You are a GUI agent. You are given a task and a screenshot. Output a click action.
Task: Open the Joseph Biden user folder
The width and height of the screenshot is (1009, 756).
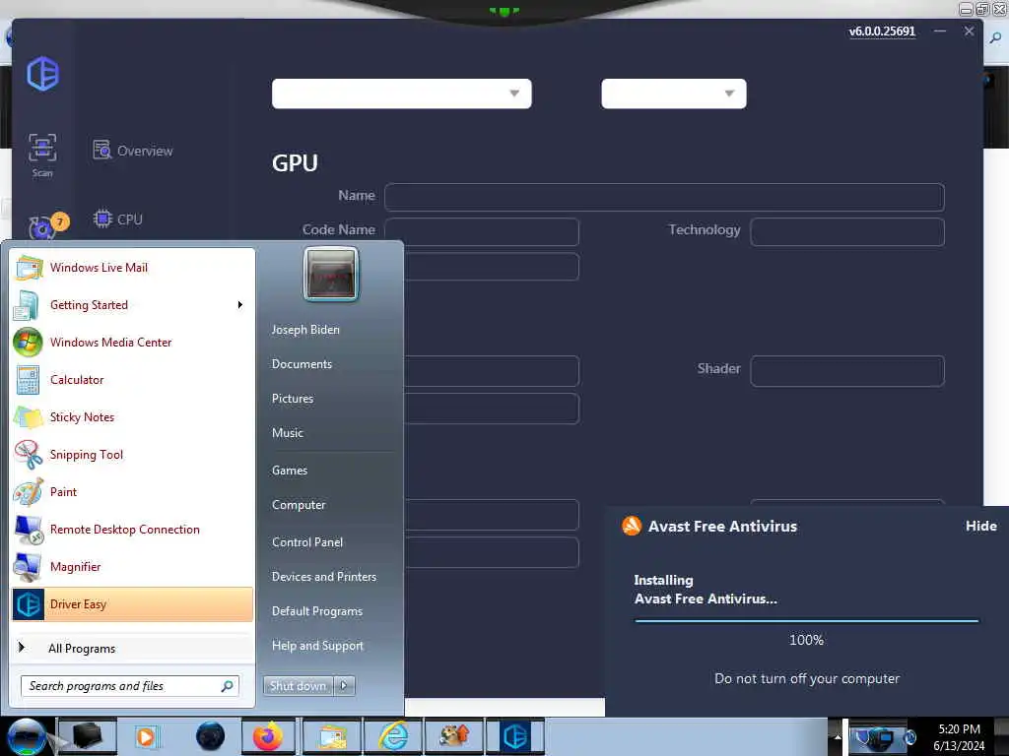point(305,329)
